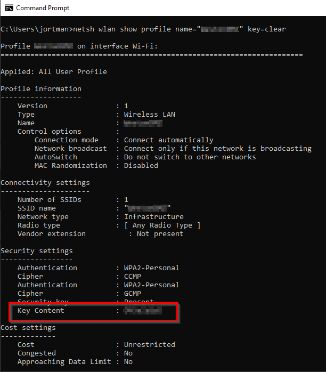Click the blurred Key Content value

pyautogui.click(x=143, y=310)
